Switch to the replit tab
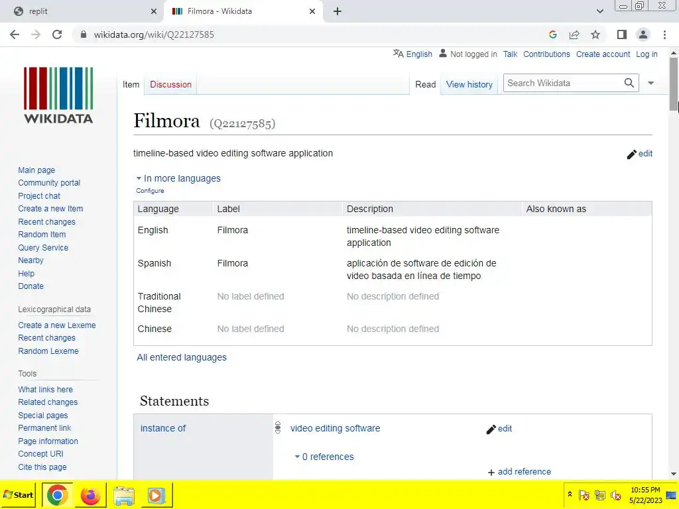Image resolution: width=679 pixels, height=509 pixels. (82, 11)
